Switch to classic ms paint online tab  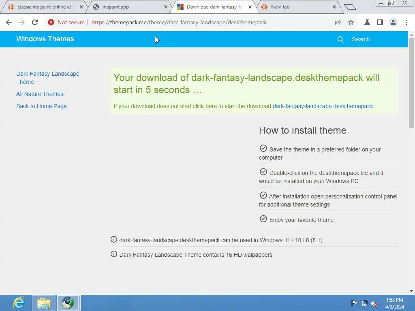coord(45,7)
